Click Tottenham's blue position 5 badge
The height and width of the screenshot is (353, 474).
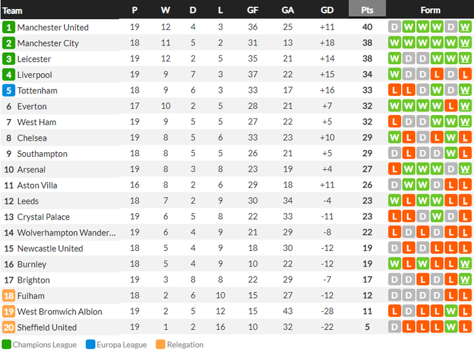pos(9,91)
